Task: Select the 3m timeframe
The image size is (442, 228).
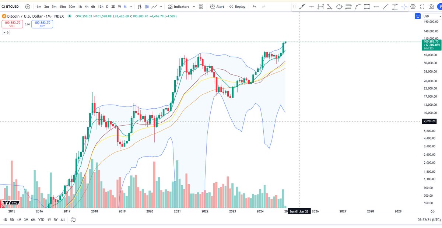Action: coord(46,7)
